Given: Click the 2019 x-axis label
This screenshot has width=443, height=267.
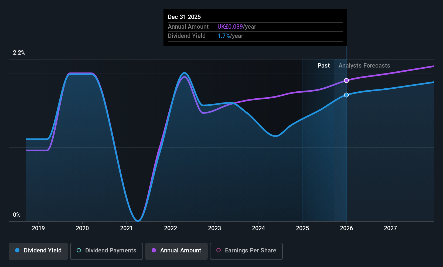Looking at the screenshot, I should 38,228.
